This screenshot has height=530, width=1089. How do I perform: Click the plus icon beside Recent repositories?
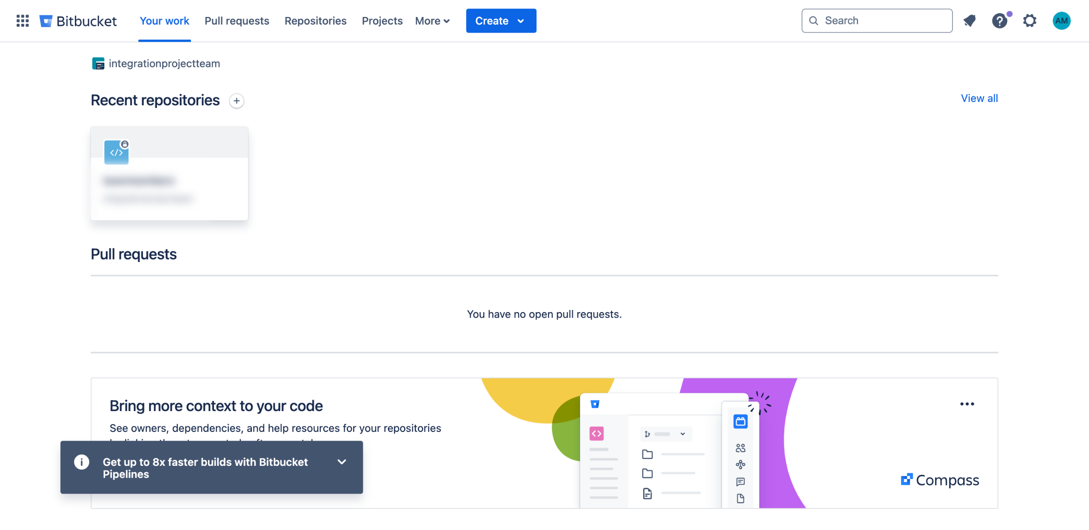coord(237,101)
